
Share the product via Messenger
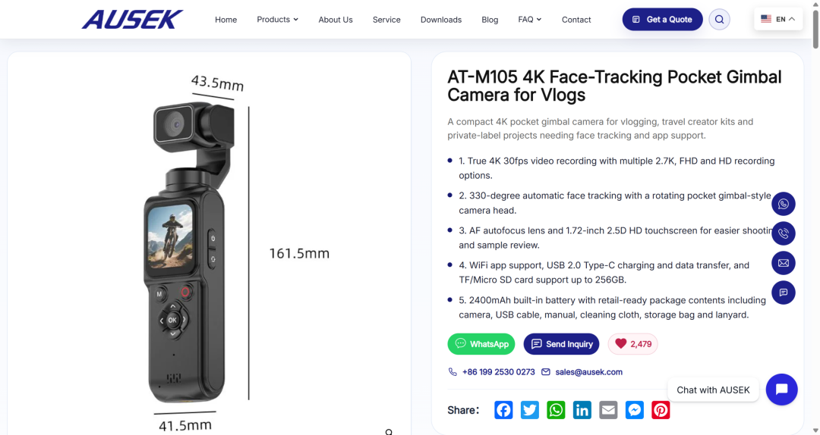634,410
